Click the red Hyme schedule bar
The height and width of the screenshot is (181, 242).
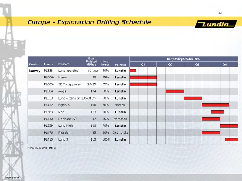[143, 78]
